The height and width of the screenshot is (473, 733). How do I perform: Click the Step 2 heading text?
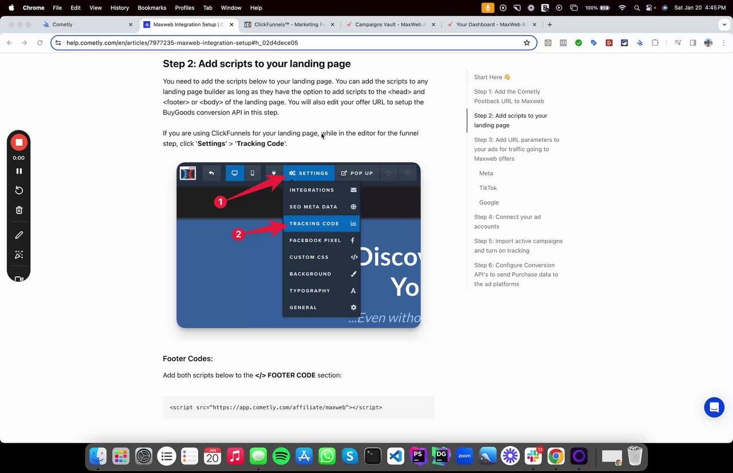tap(257, 63)
